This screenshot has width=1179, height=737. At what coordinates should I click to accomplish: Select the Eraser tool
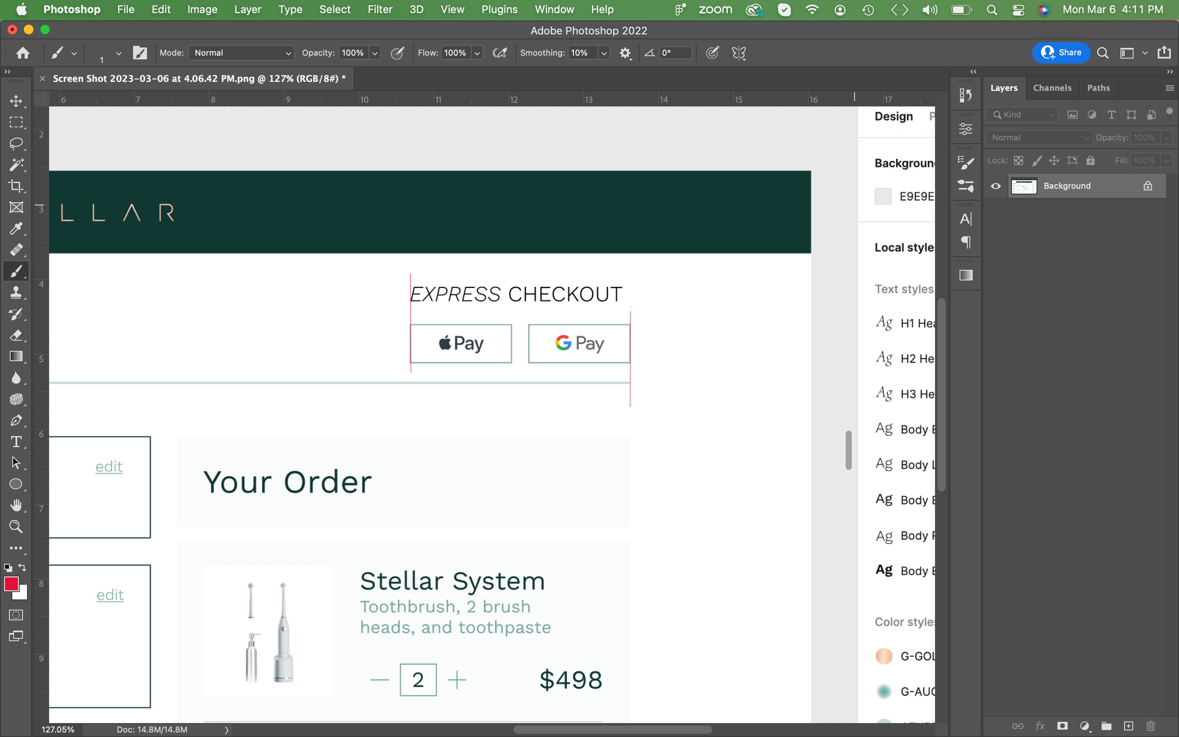click(x=16, y=335)
